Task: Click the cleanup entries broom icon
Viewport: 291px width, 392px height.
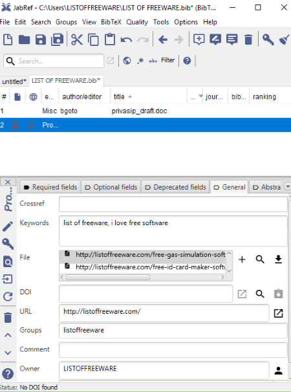Action: (x=284, y=39)
